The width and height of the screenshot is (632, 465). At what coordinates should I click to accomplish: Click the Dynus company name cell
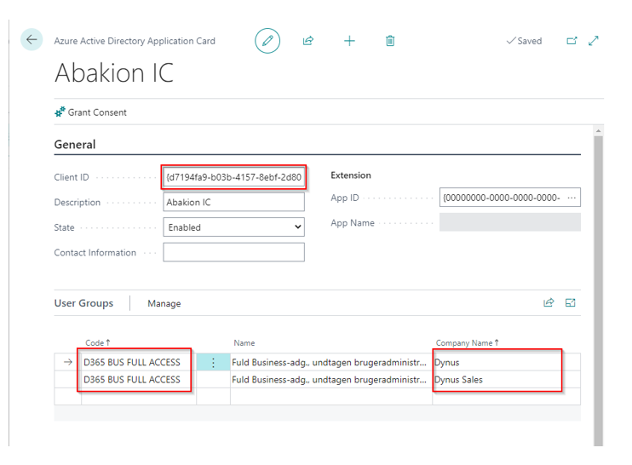coord(506,362)
